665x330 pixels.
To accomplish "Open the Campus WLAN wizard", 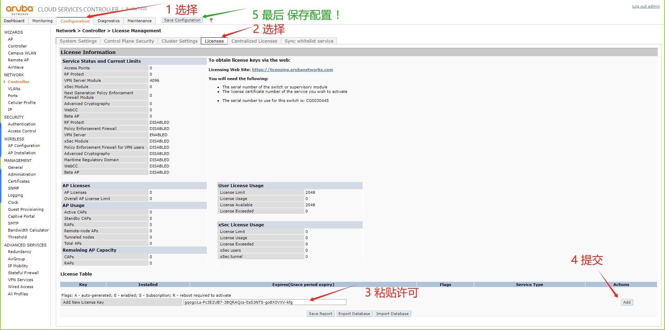I will pos(22,53).
